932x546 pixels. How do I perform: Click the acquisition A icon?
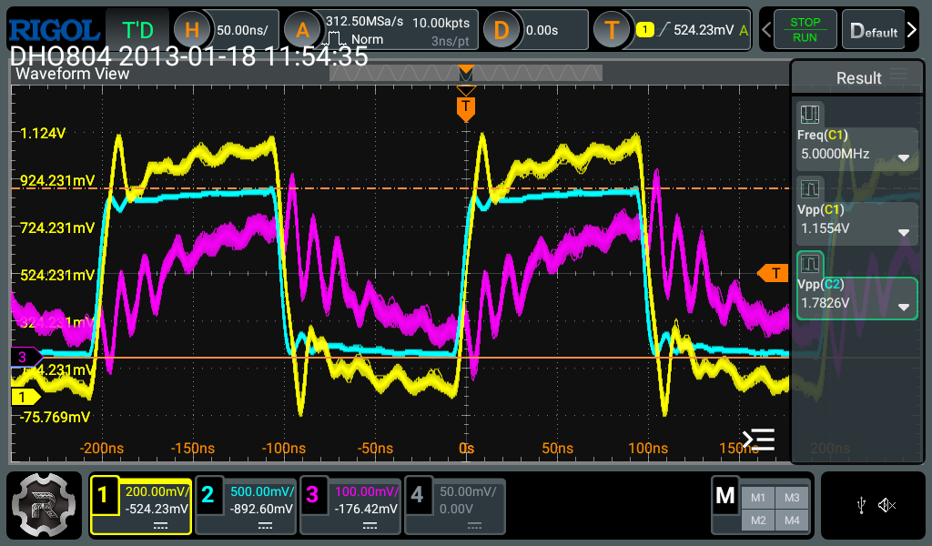302,30
